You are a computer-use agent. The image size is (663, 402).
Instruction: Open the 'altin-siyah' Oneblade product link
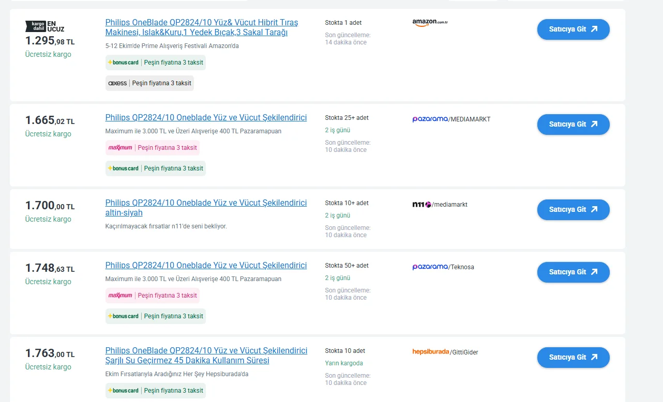click(x=206, y=208)
